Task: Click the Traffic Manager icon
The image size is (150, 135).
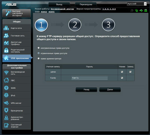Action: 6,43
